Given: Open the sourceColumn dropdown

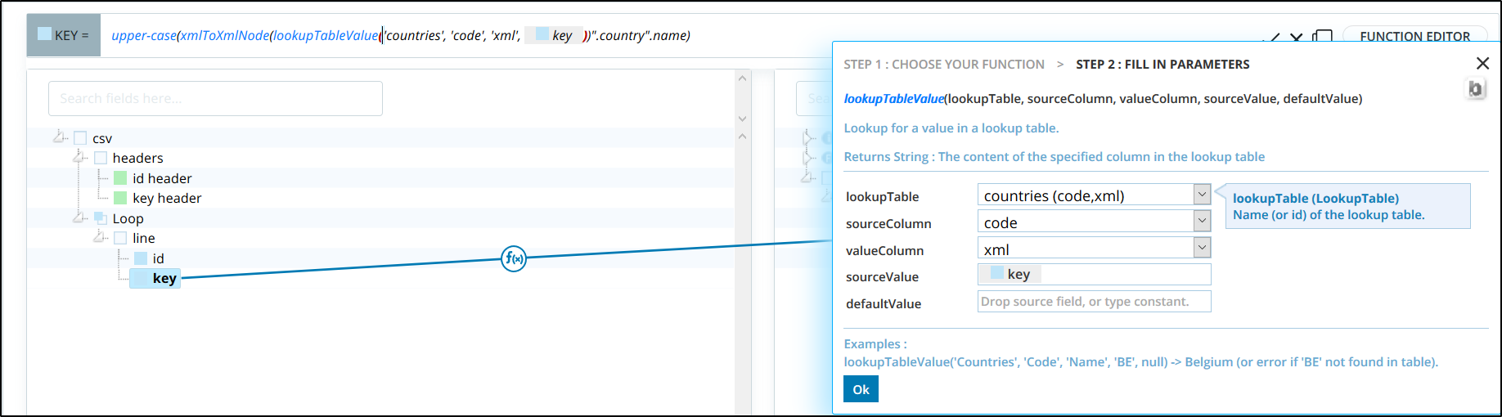Looking at the screenshot, I should (x=1201, y=222).
